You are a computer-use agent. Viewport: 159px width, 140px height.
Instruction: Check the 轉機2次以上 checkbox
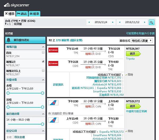point(43,71)
